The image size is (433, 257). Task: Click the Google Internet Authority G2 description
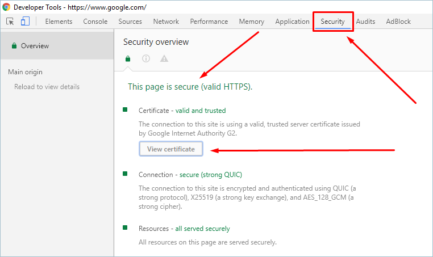(x=249, y=129)
